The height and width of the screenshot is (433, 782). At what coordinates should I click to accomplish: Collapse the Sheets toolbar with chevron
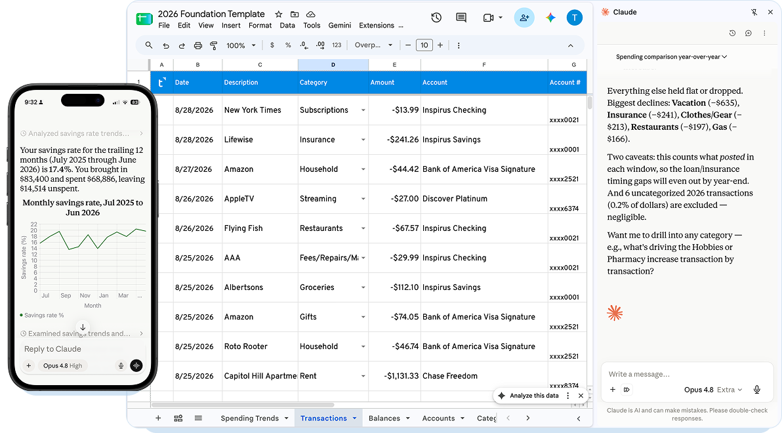(x=571, y=45)
